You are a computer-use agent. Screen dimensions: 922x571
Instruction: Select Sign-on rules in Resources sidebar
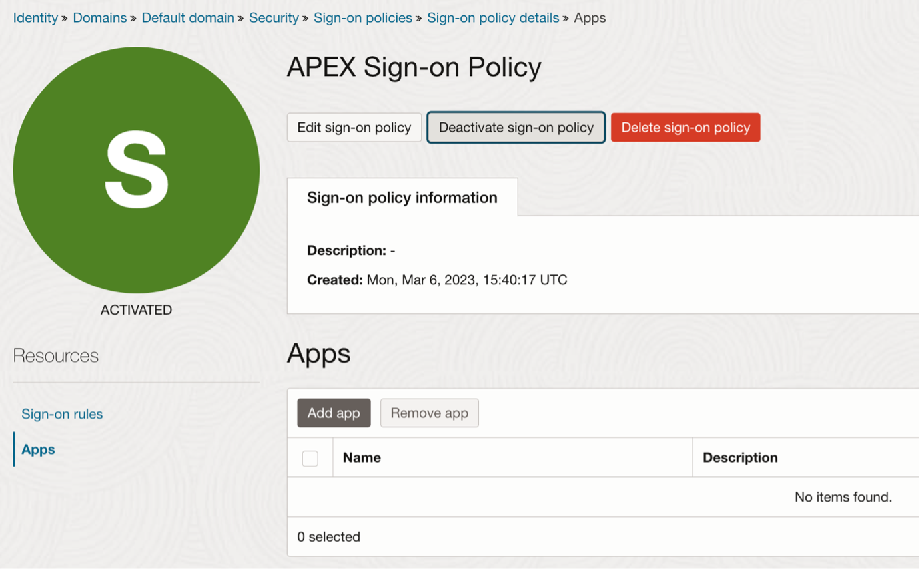pyautogui.click(x=62, y=414)
